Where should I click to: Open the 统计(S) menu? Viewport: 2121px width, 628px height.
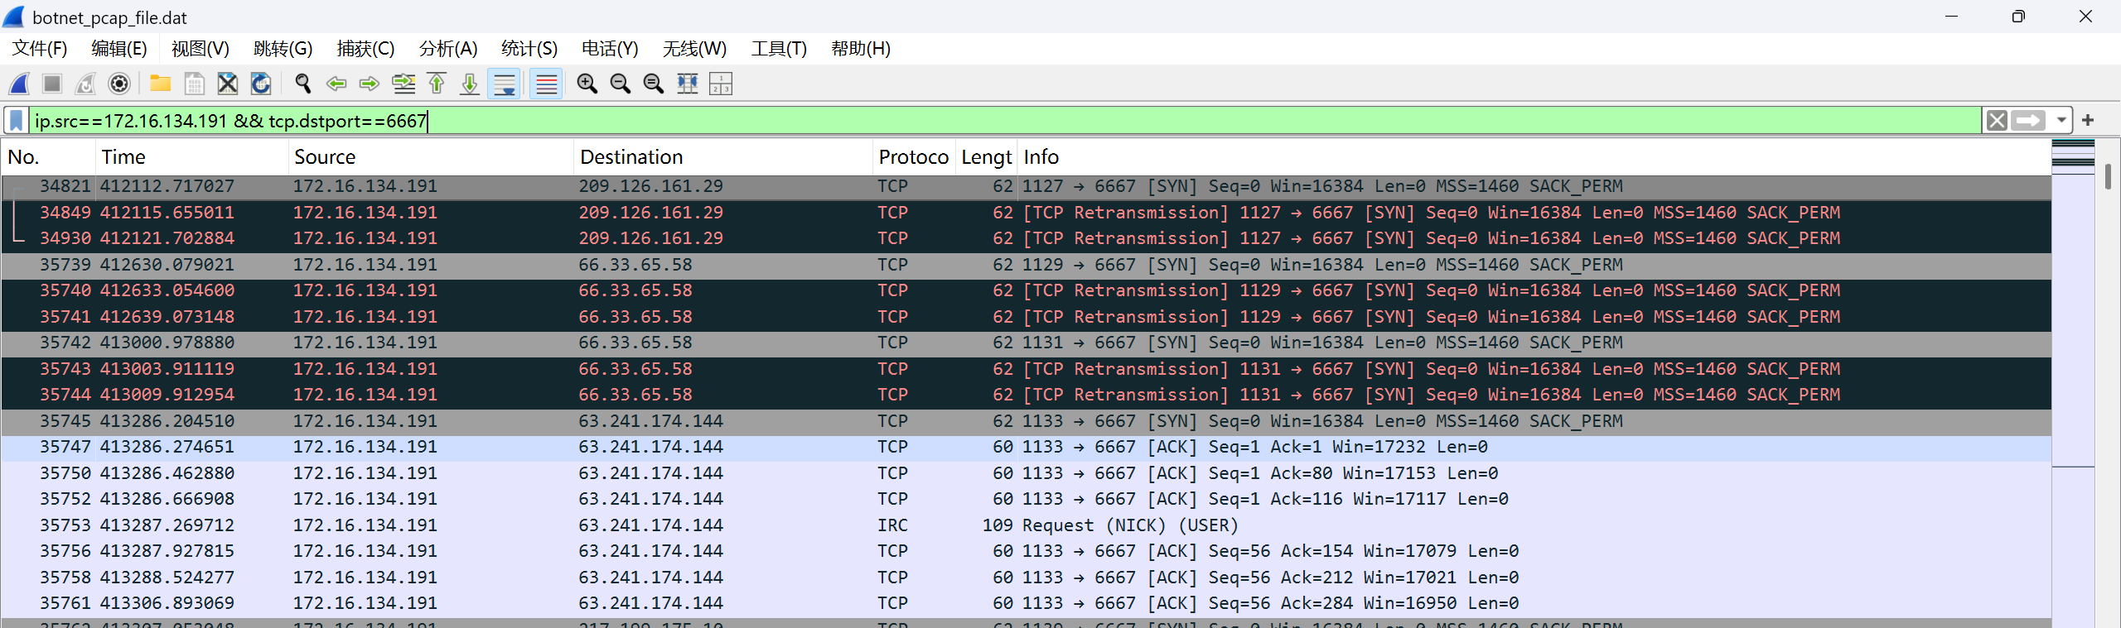(x=529, y=49)
